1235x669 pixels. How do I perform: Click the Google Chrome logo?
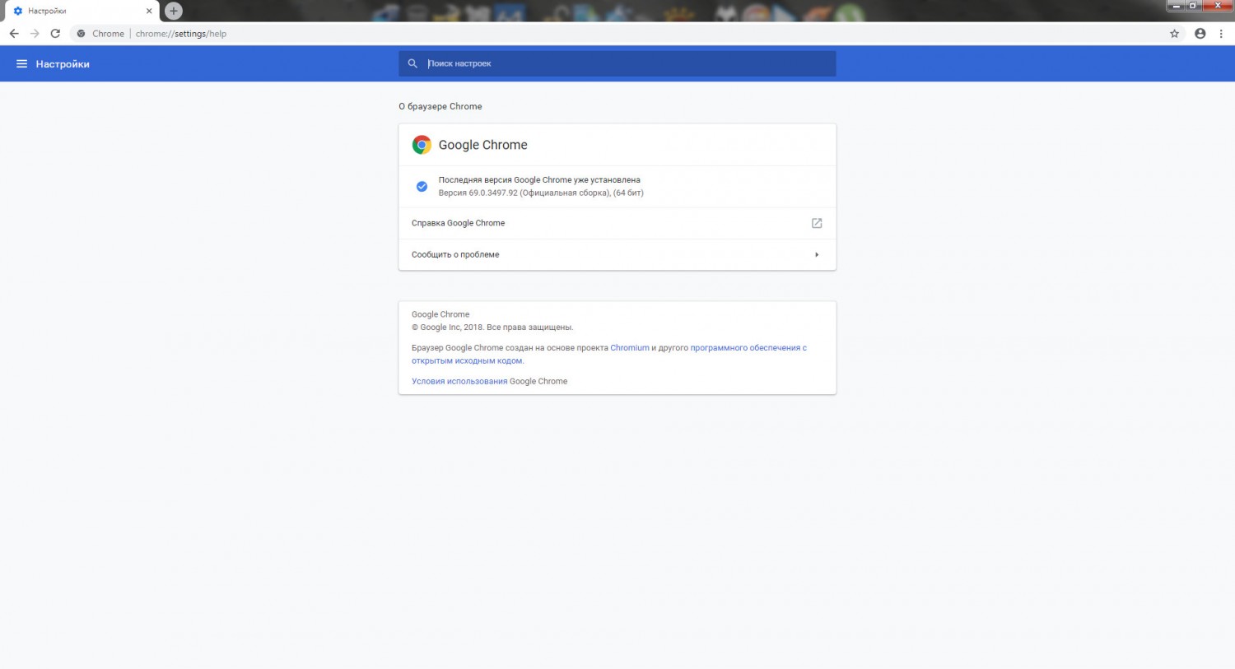pos(422,145)
